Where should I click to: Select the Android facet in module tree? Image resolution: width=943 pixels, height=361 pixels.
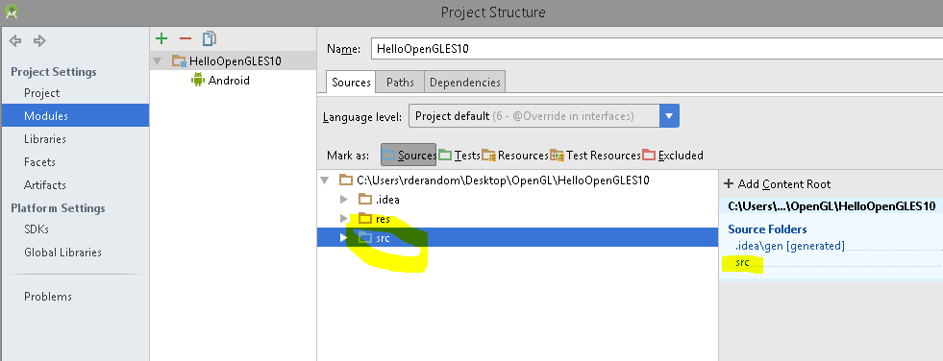[229, 80]
